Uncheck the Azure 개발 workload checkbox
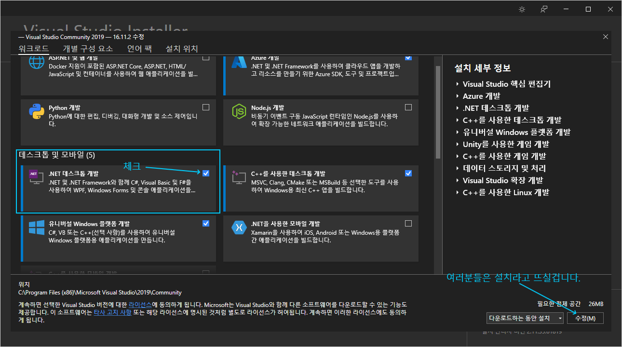The width and height of the screenshot is (622, 347). click(x=408, y=57)
